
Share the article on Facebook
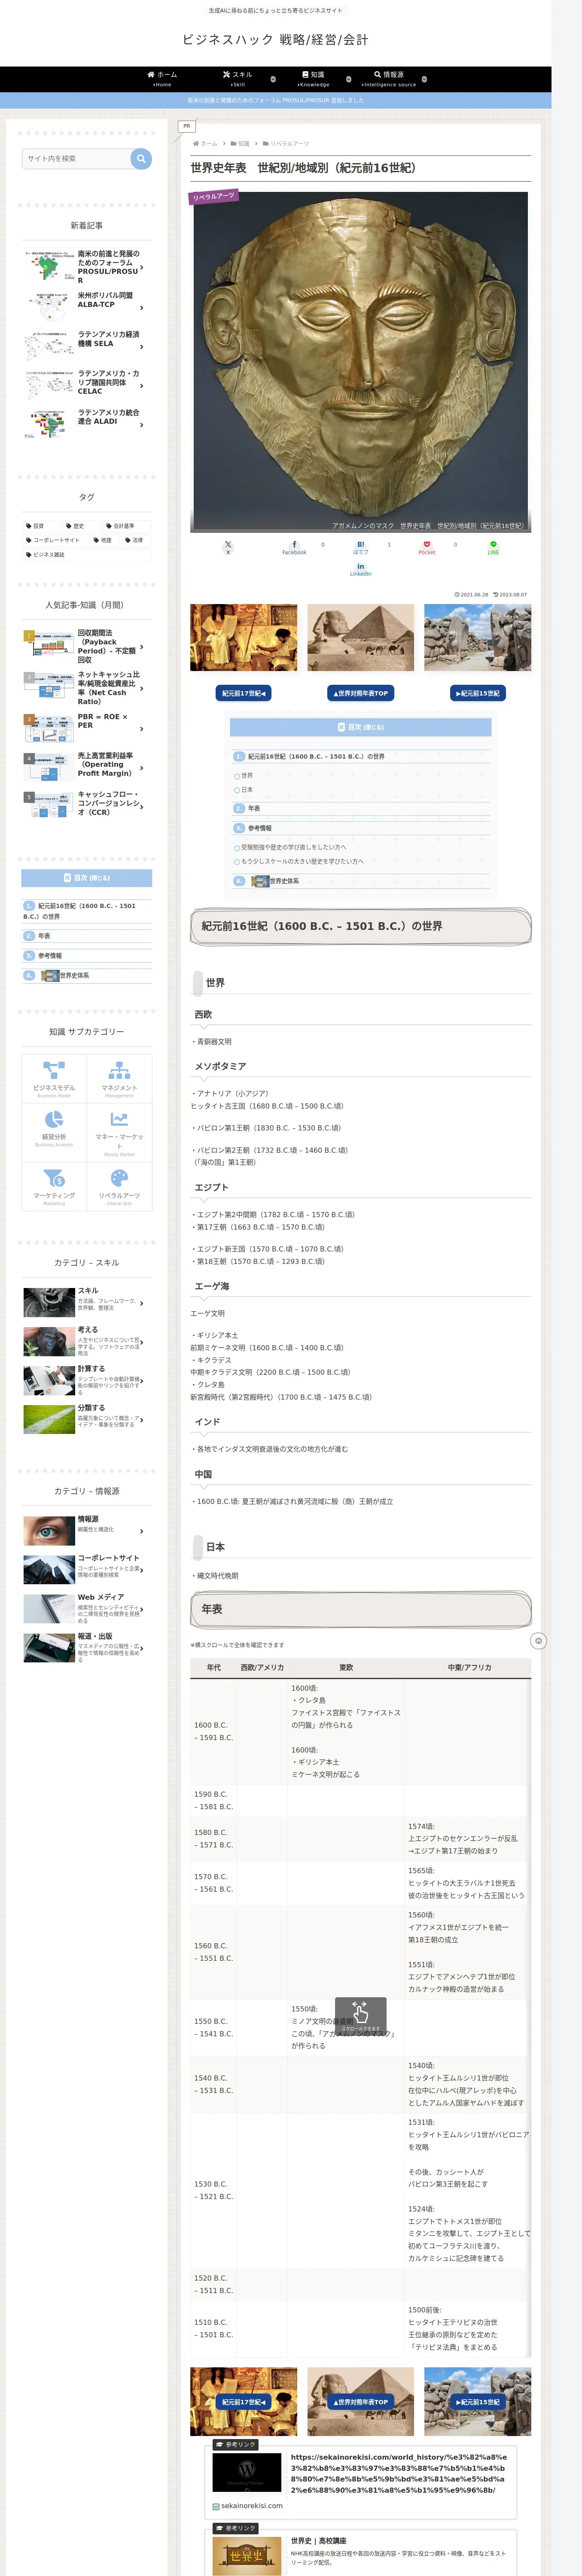coord(294,547)
